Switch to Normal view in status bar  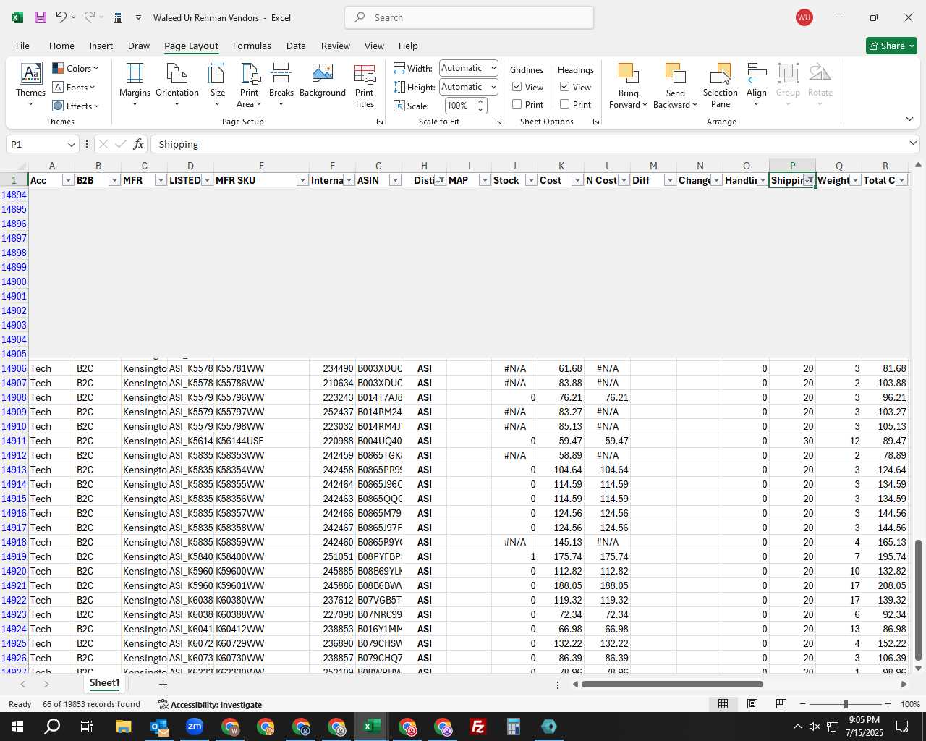click(x=723, y=704)
